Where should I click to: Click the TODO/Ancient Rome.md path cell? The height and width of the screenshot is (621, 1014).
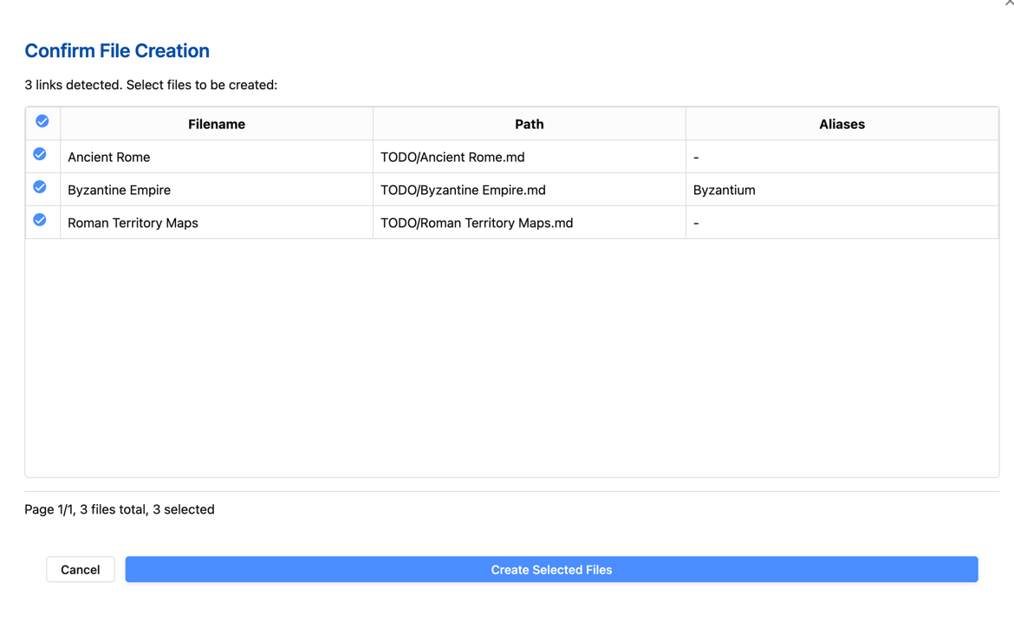(x=529, y=157)
